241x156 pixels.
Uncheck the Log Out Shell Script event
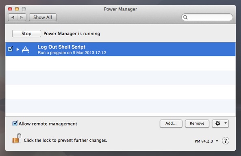(10, 49)
